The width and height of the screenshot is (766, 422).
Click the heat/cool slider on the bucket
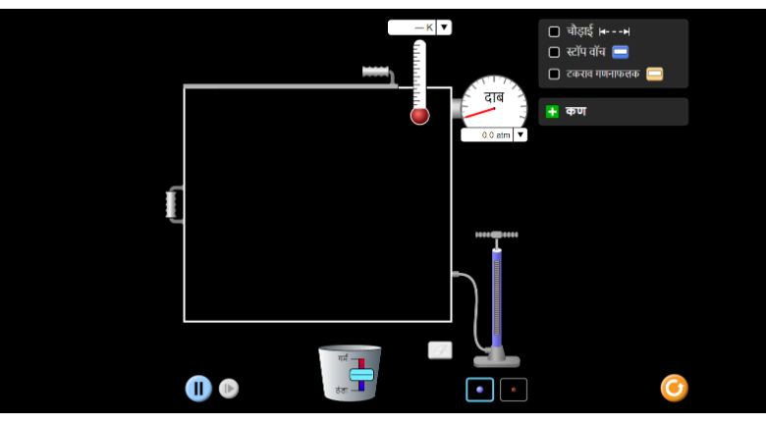point(361,375)
